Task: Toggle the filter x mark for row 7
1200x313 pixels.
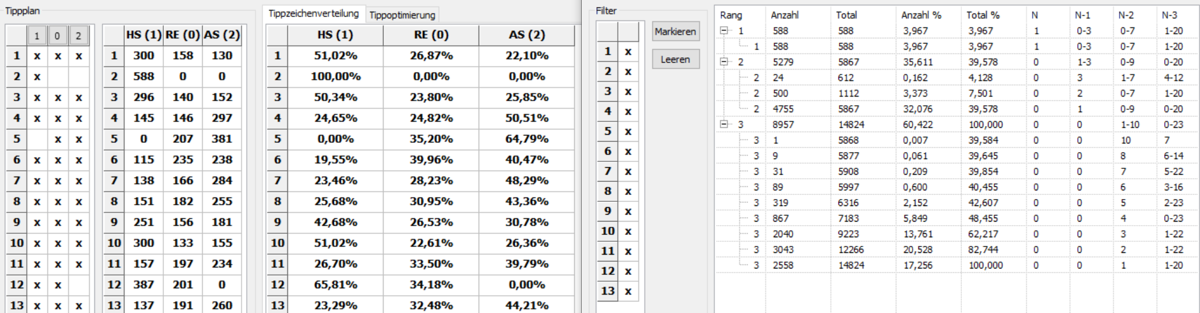Action: [x=628, y=171]
